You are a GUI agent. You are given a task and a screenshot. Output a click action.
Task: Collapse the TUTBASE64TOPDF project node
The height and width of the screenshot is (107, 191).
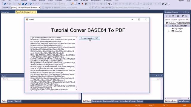(167, 26)
